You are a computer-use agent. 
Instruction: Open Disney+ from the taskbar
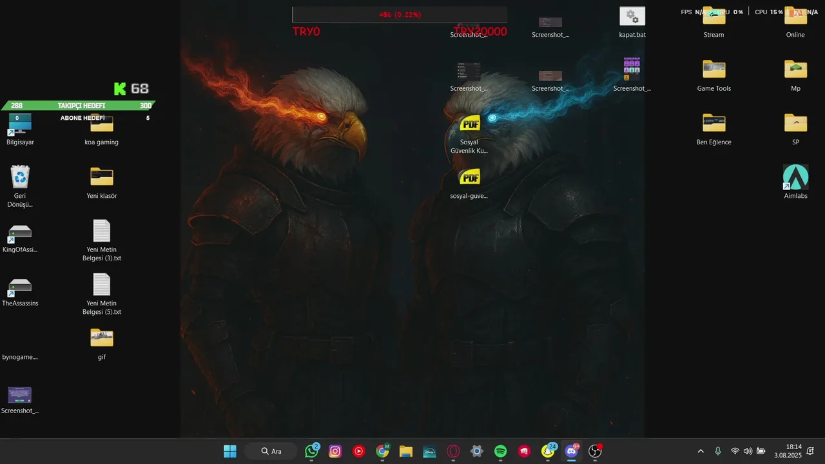pyautogui.click(x=430, y=451)
